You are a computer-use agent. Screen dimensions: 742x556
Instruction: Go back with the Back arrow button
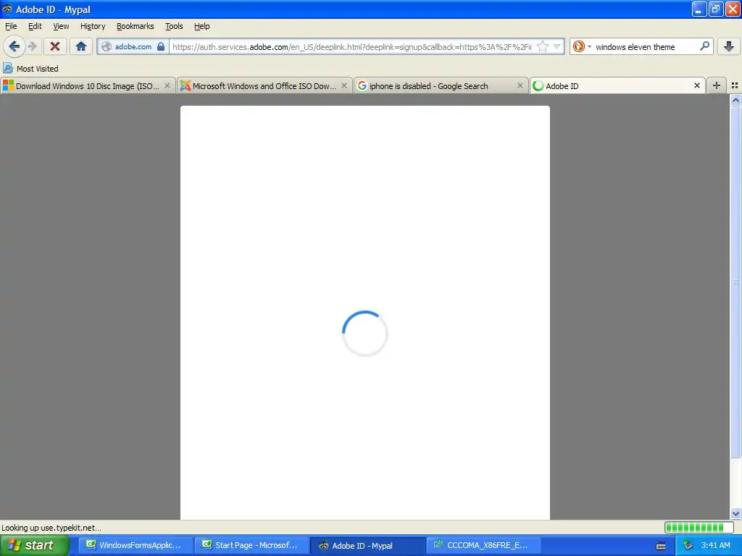pos(14,46)
